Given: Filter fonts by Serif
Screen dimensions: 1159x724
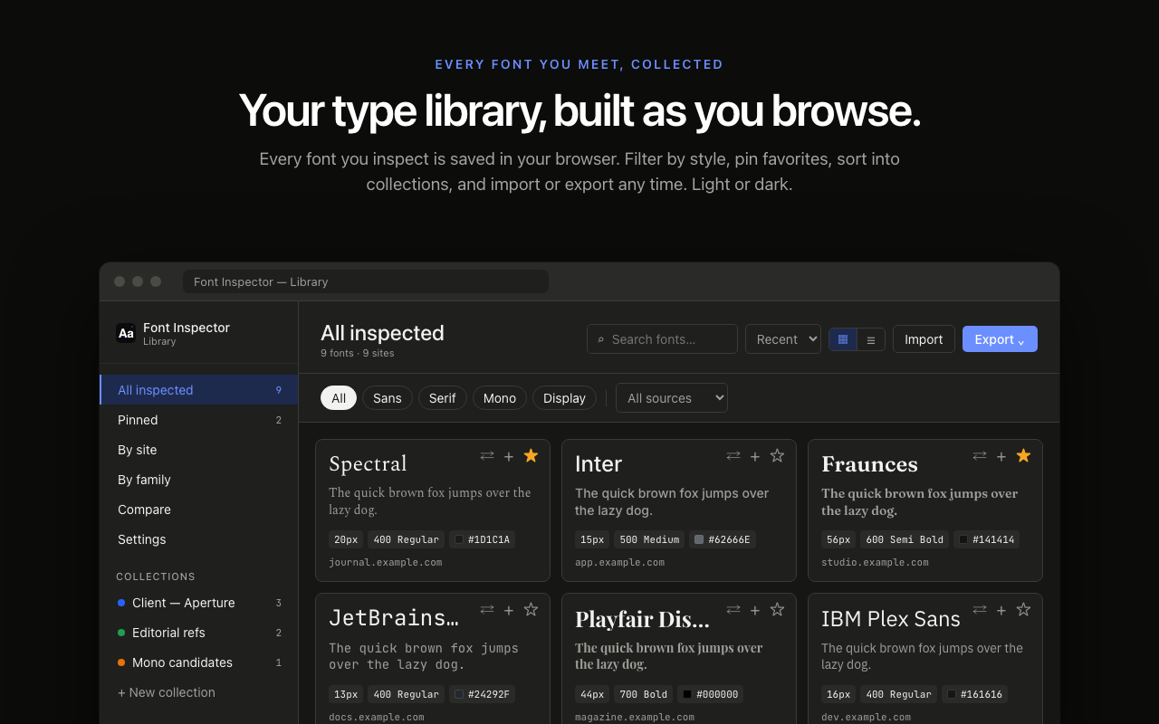Looking at the screenshot, I should click(x=443, y=398).
